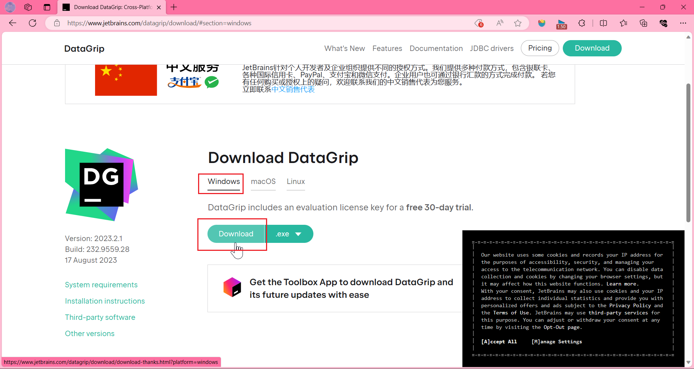
Task: Click the Pricing button
Action: point(540,48)
